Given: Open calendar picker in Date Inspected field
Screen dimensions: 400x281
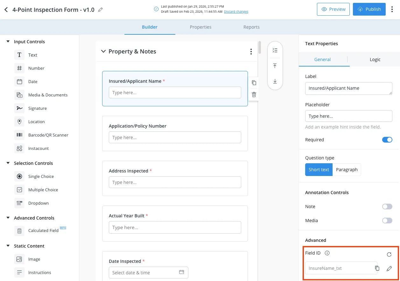Looking at the screenshot, I should (182, 272).
